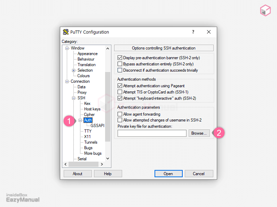Click the category tree scroll up arrow
Screen dimensions: 277x207
coord(108,48)
